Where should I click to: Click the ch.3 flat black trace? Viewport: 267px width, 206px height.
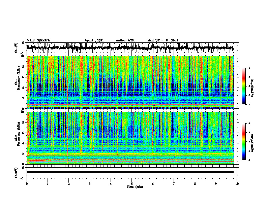pyautogui.click(x=130, y=172)
